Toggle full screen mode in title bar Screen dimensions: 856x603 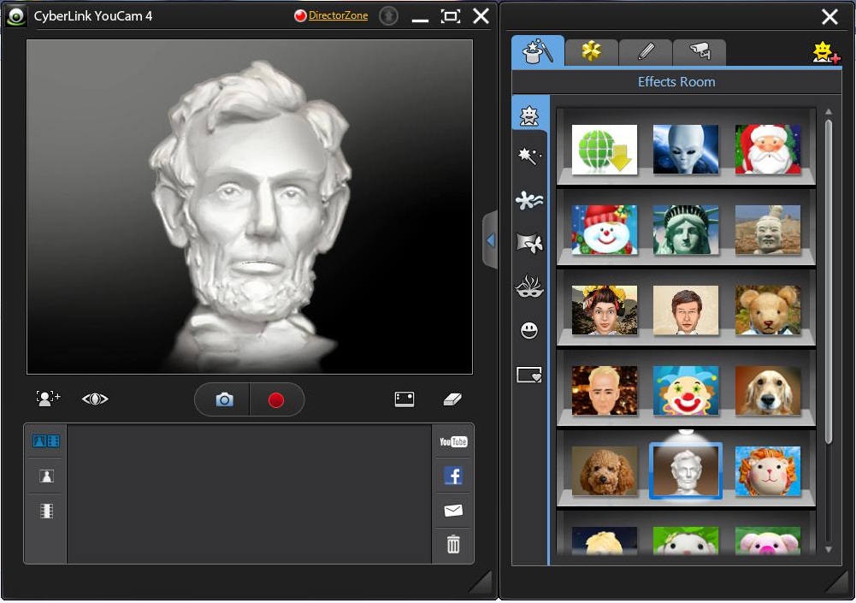pyautogui.click(x=450, y=16)
